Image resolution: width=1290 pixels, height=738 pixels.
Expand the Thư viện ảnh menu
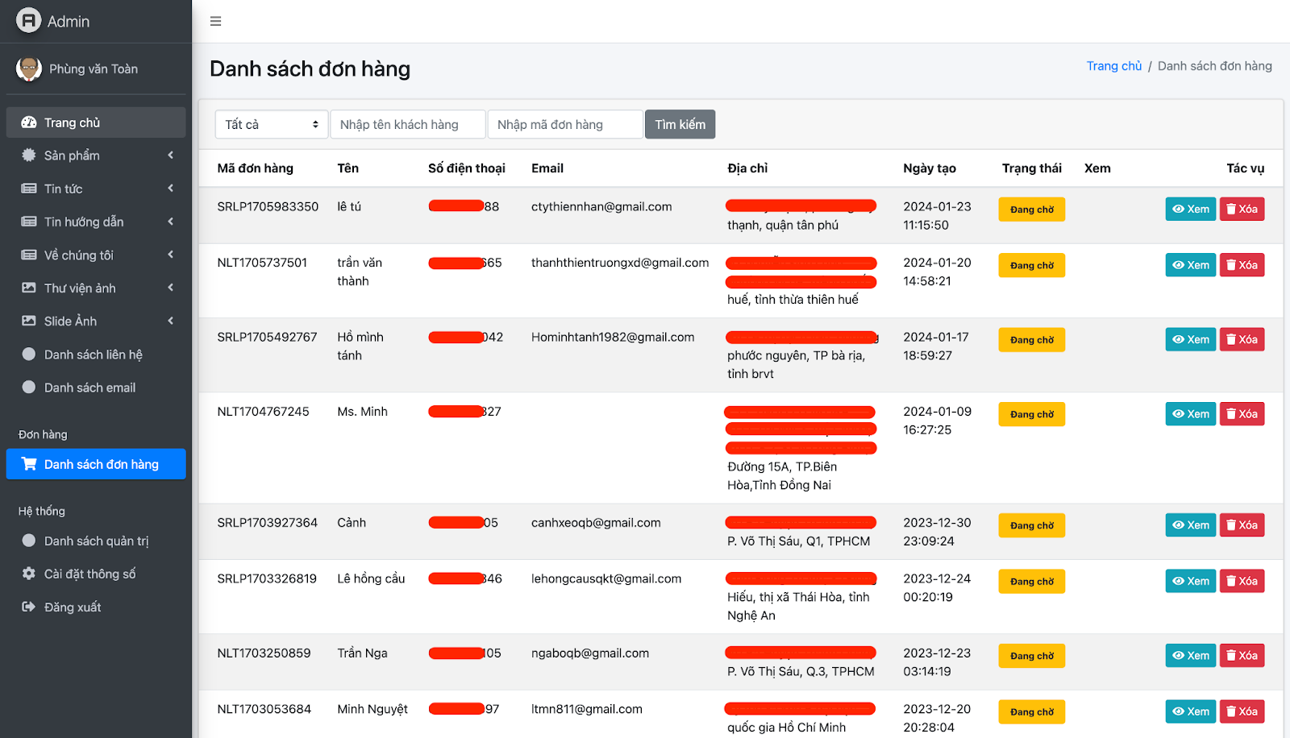96,288
